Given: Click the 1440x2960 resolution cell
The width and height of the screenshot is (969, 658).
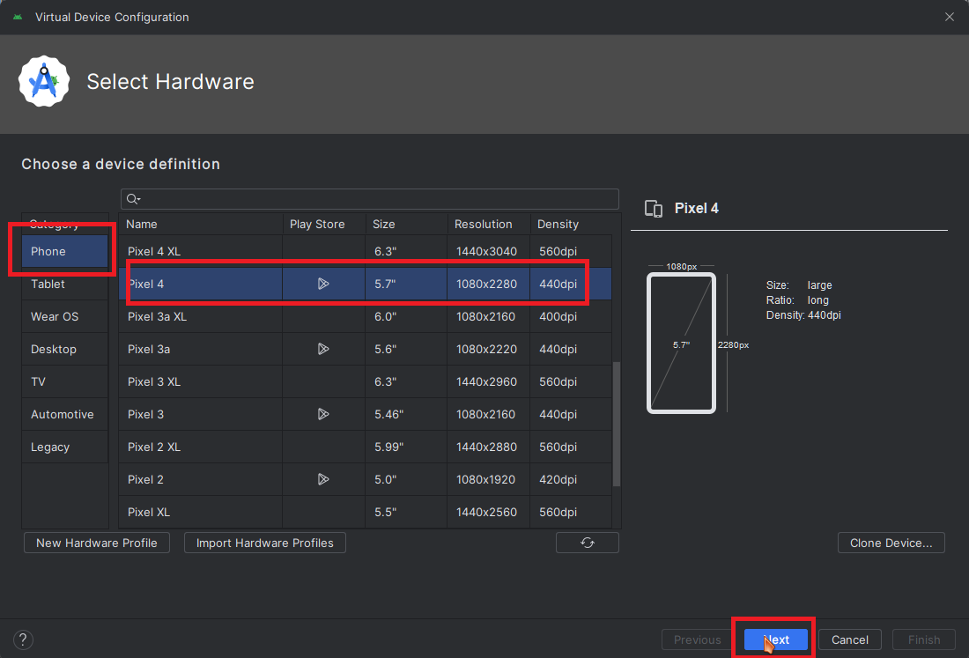Looking at the screenshot, I should click(x=486, y=381).
